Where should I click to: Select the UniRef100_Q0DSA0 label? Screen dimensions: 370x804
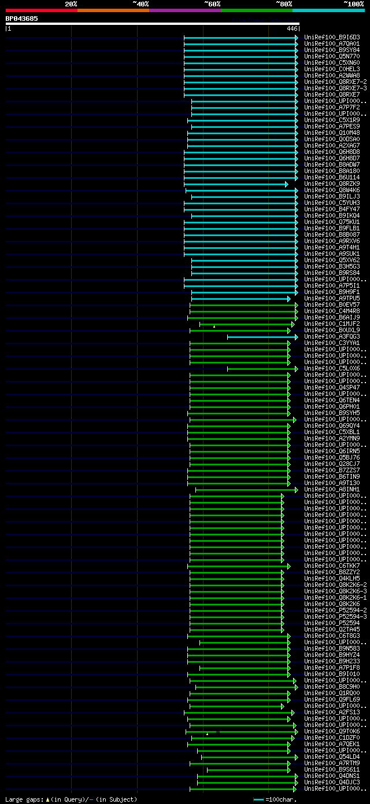[332, 139]
